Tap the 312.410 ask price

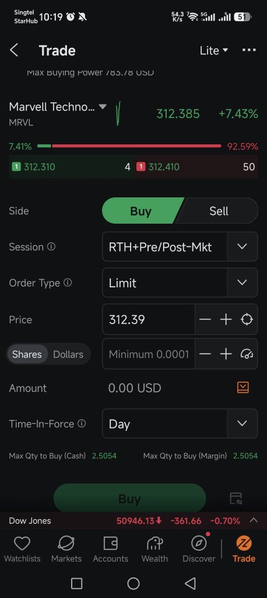click(164, 166)
